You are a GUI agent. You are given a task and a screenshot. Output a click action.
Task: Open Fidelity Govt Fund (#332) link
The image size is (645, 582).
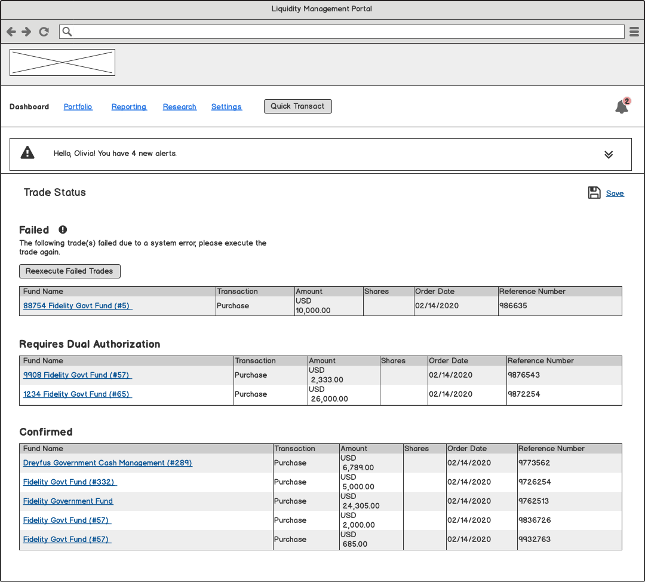coord(70,482)
